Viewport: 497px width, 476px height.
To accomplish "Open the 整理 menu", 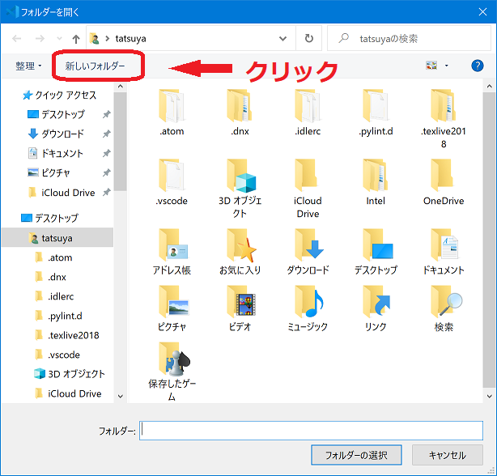I will (x=28, y=66).
